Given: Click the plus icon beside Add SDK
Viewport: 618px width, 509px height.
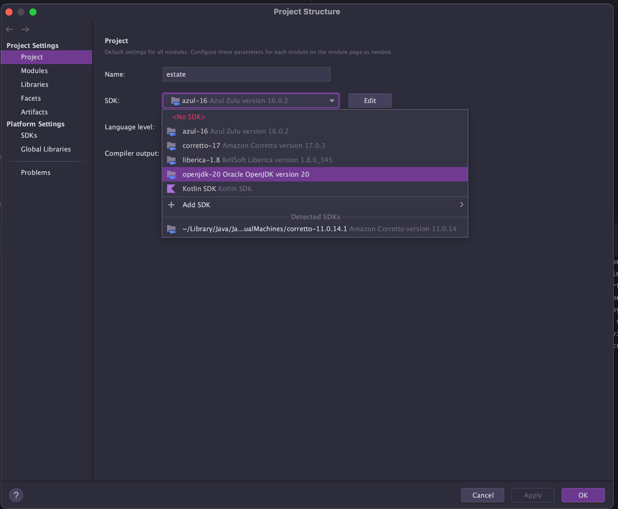Looking at the screenshot, I should (171, 205).
